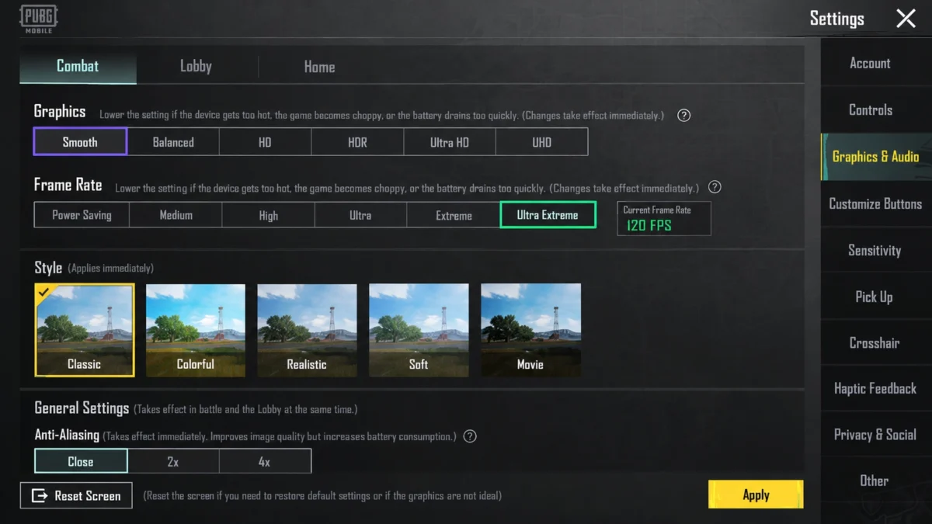Open Graphics & Audio settings section

click(x=876, y=157)
